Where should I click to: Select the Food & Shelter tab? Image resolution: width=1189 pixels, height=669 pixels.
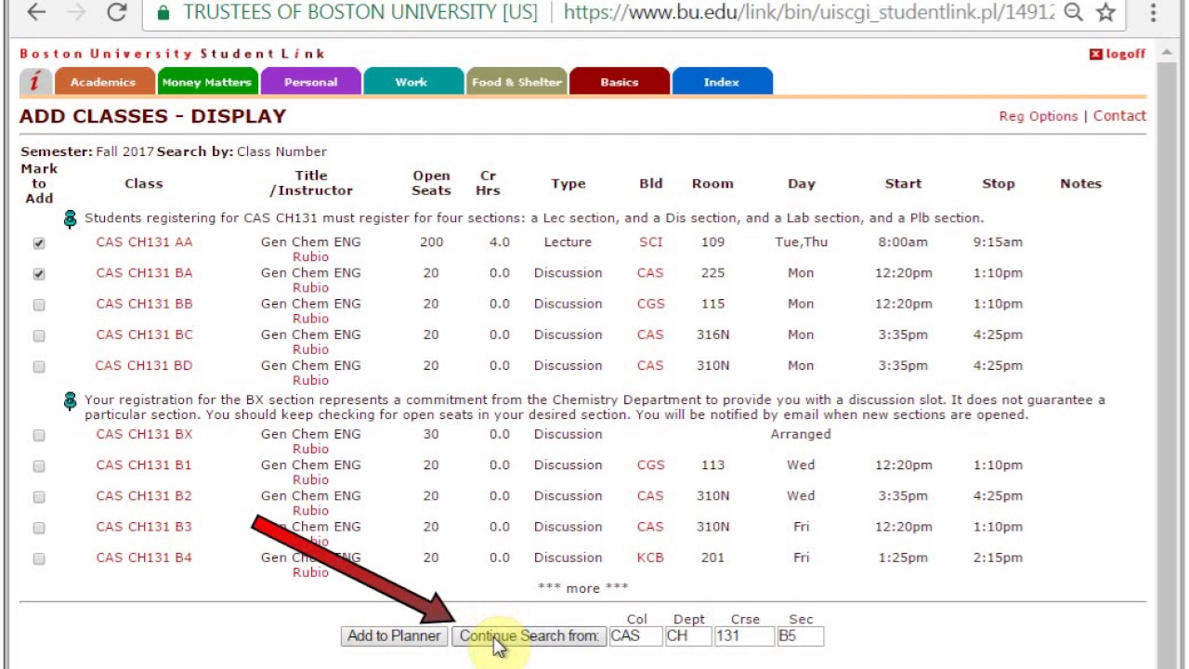[x=516, y=82]
